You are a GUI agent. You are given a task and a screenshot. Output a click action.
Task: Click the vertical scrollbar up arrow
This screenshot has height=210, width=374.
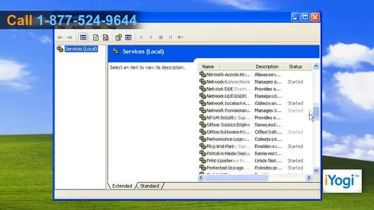point(316,66)
